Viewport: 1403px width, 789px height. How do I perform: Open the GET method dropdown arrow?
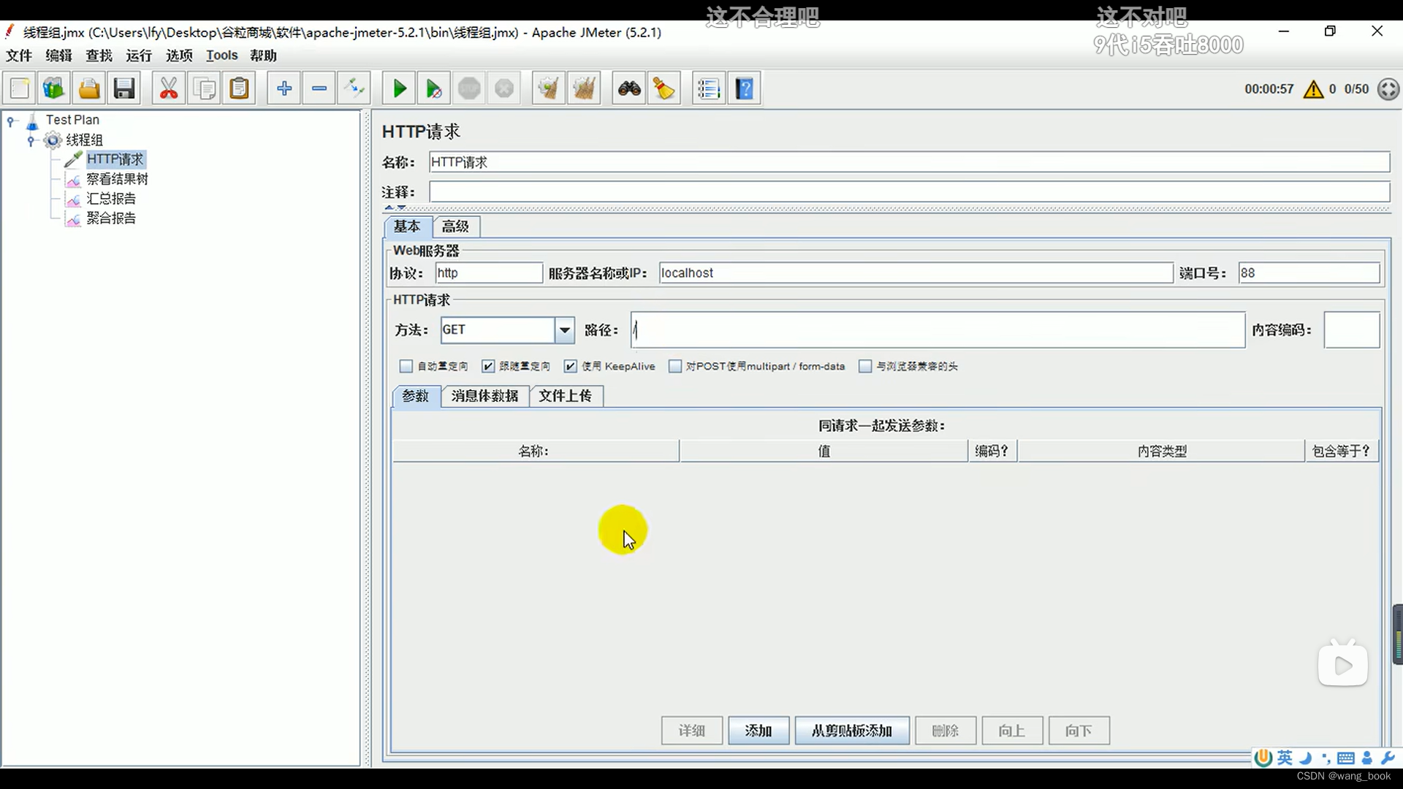[565, 330]
